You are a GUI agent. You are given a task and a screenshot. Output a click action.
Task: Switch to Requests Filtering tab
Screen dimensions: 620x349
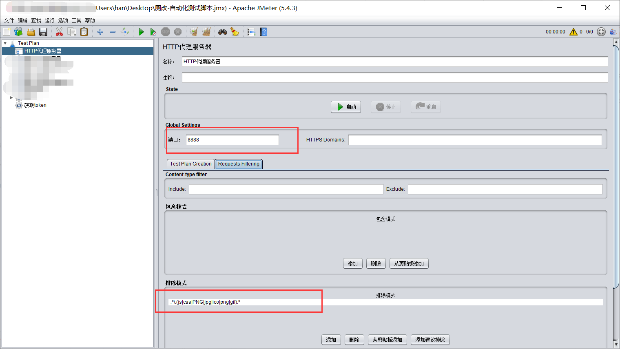pyautogui.click(x=239, y=164)
